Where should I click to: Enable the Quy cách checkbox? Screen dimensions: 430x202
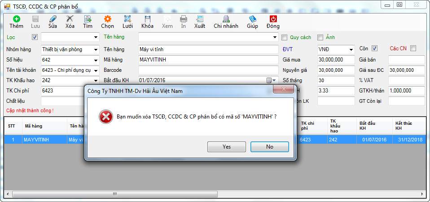click(285, 37)
